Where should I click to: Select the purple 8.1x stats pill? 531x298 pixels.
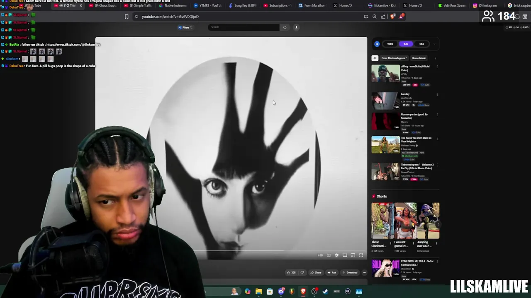(406, 44)
